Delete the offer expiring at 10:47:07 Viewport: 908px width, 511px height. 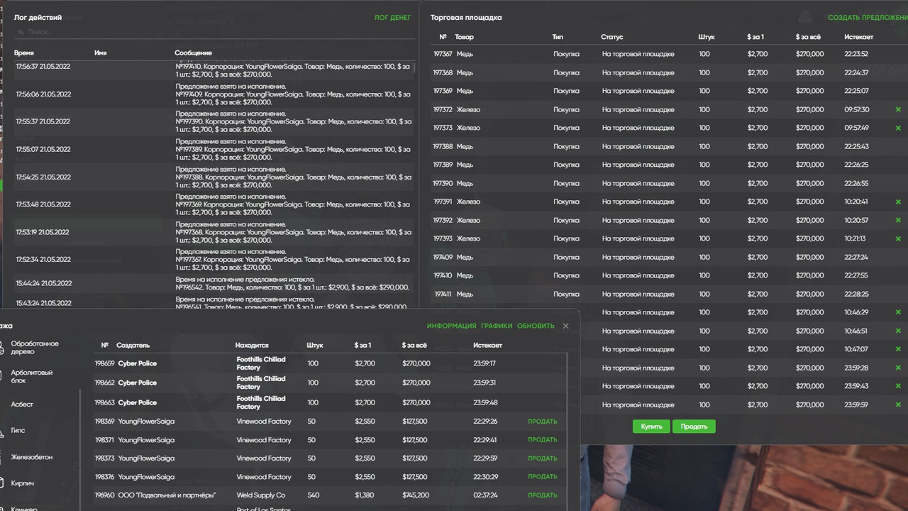[x=898, y=349]
